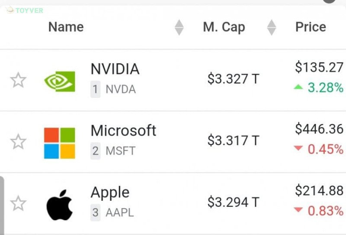Screen dimensions: 346x235
Task: Click the Microsoft four-square logo
Action: [60, 143]
